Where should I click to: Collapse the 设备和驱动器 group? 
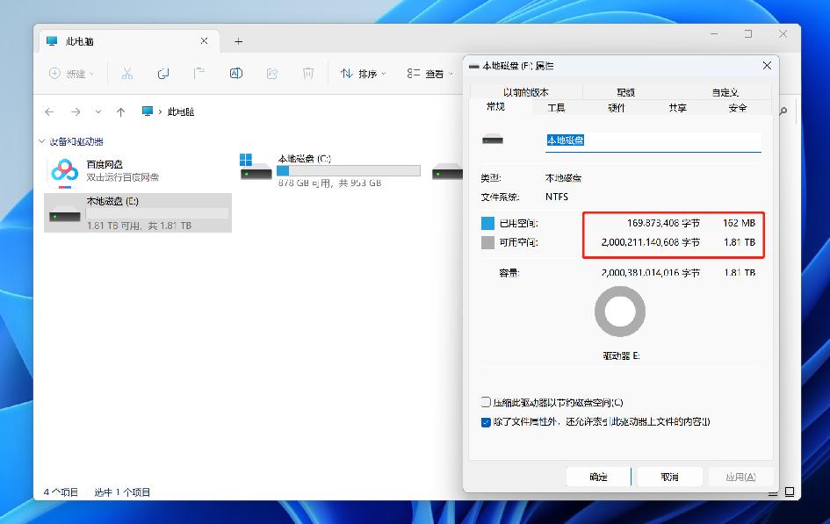click(40, 141)
